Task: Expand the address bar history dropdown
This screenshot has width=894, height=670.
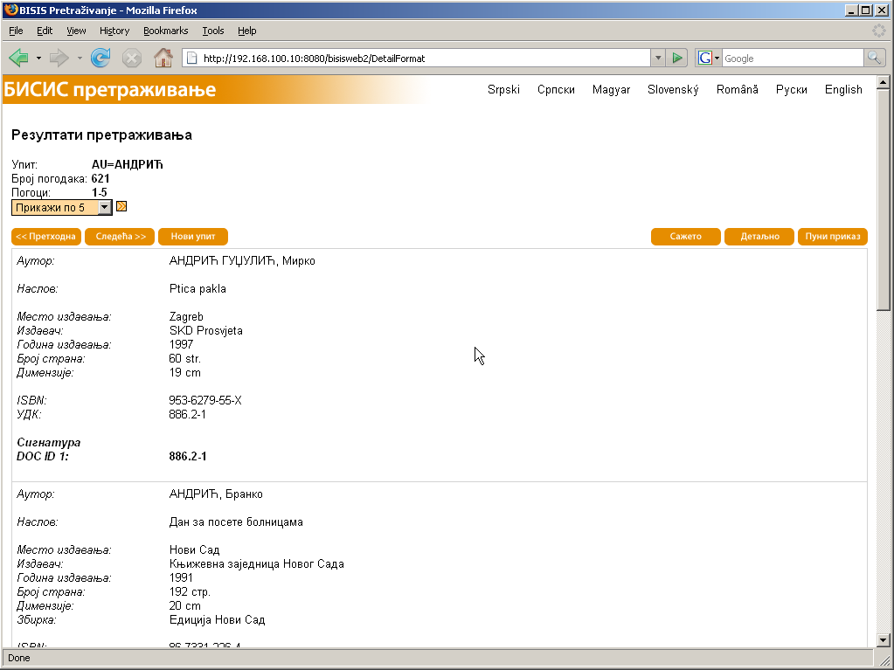Action: (x=658, y=58)
